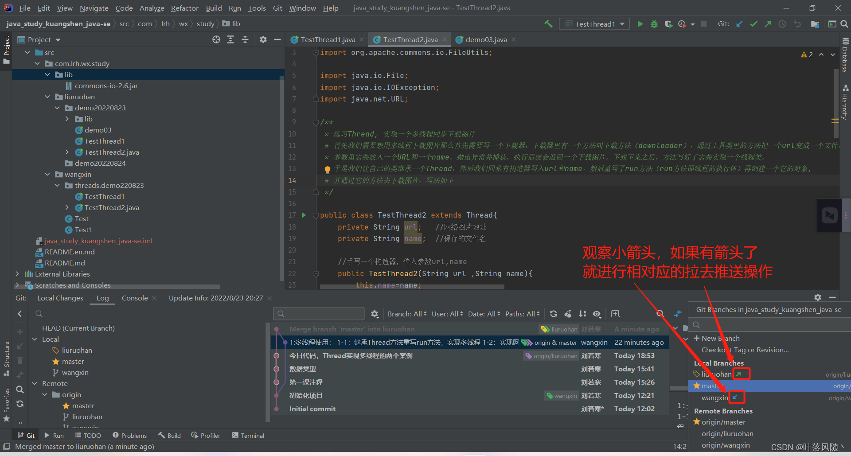Viewport: 851px width, 456px height.
Task: Toggle the Hierarchy tool window
Action: coord(845,102)
